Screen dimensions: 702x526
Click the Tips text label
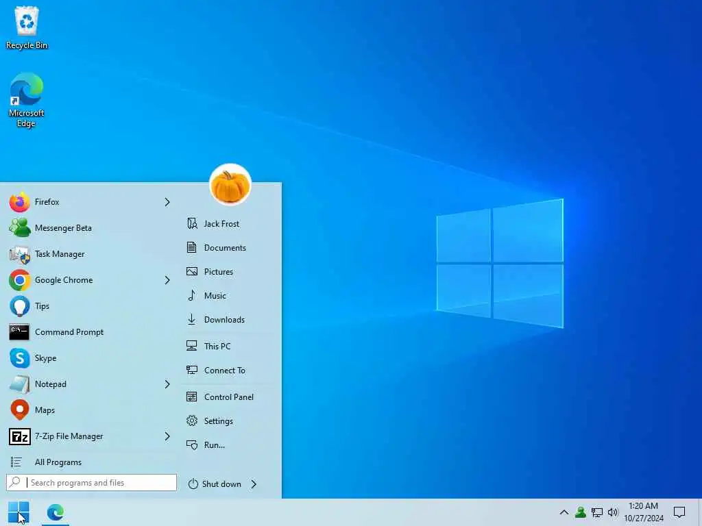42,306
